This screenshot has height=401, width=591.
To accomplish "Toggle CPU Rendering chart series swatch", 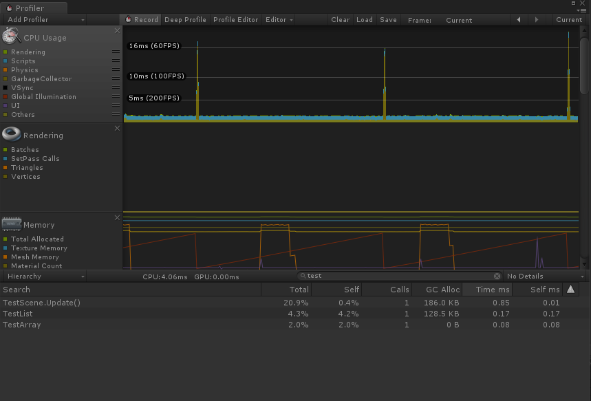I will pyautogui.click(x=6, y=52).
